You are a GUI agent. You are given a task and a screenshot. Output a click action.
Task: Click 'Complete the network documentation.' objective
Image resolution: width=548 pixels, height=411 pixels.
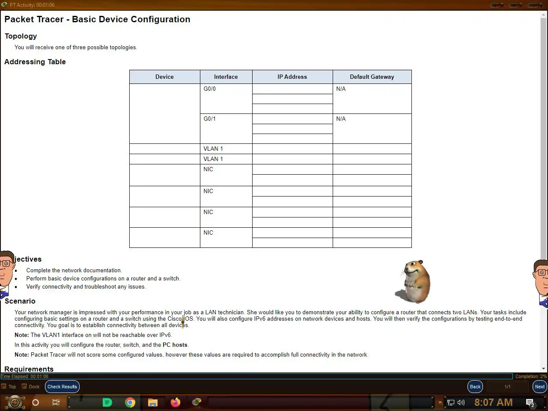[x=74, y=271]
